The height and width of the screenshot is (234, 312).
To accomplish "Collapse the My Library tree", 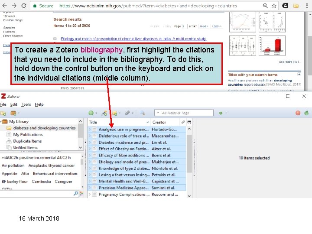I will coord(1,122).
